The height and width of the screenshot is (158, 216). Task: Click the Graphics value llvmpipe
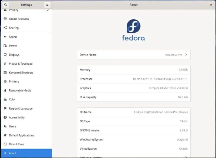point(168,88)
